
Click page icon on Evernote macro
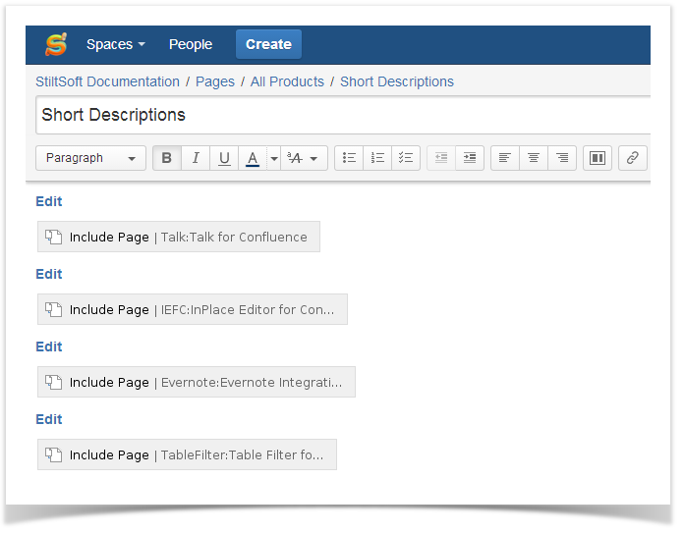[54, 382]
